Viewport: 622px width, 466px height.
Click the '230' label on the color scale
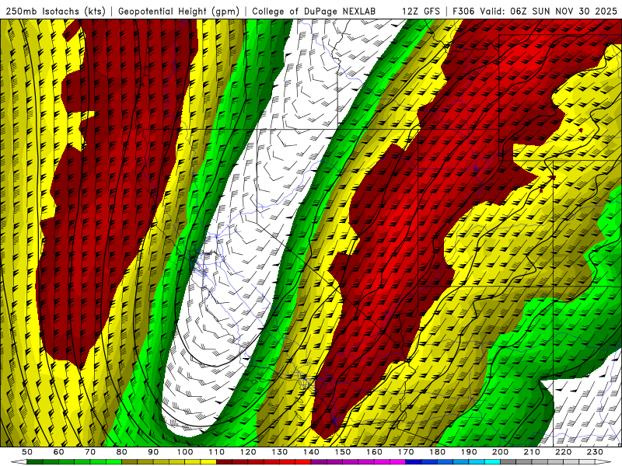[x=595, y=452]
